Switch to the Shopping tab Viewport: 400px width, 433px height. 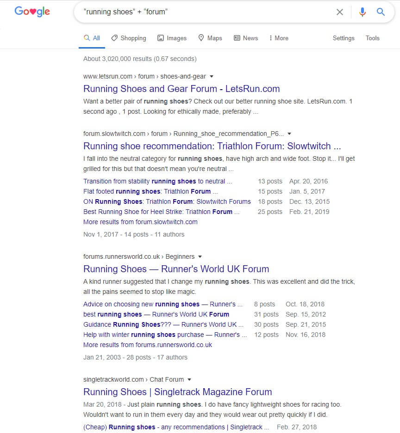[129, 38]
